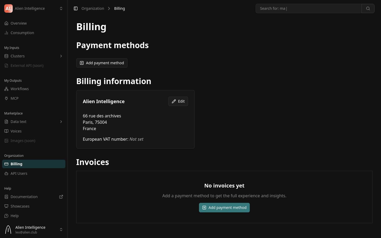Open the Alien Intelligence workspace switcher chevron
This screenshot has width=381, height=238.
(x=61, y=8)
